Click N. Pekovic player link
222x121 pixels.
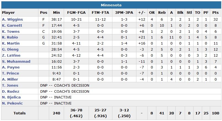(12, 103)
